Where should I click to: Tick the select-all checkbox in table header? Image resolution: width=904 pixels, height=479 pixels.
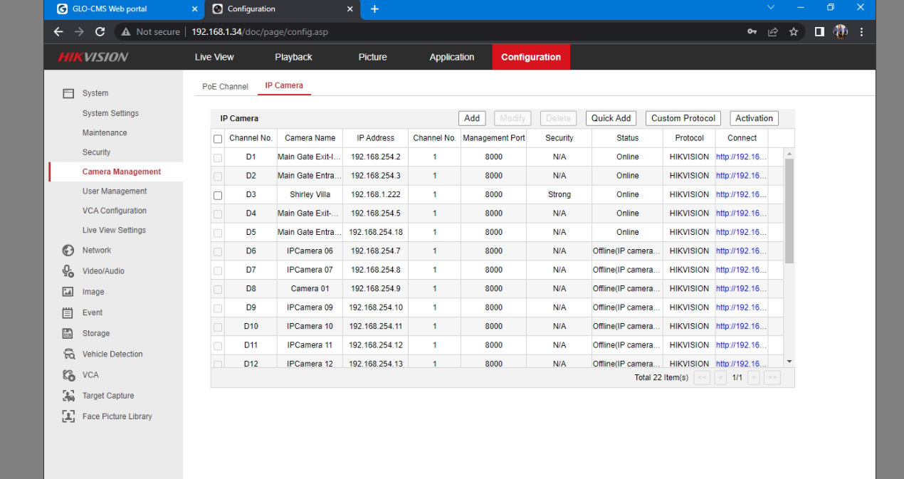click(x=218, y=139)
